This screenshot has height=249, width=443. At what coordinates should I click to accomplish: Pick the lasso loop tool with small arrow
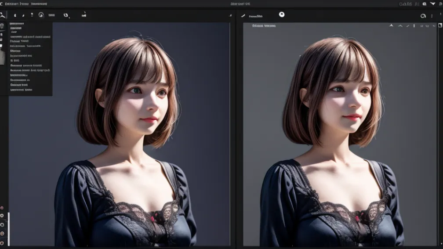[x=66, y=15]
